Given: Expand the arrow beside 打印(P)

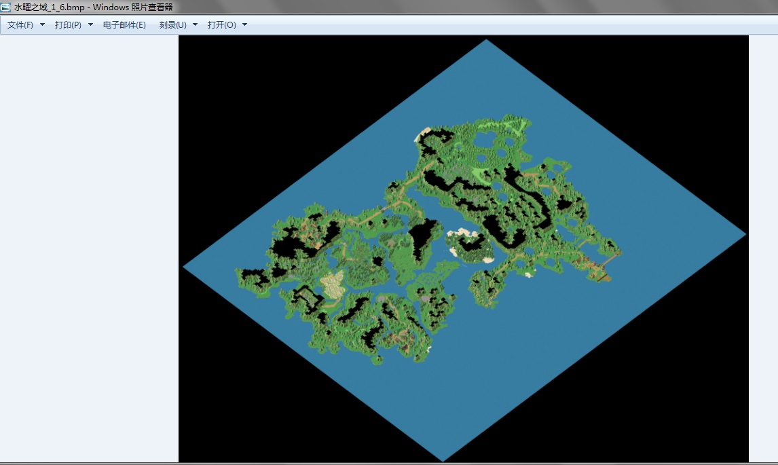Looking at the screenshot, I should pyautogui.click(x=90, y=25).
